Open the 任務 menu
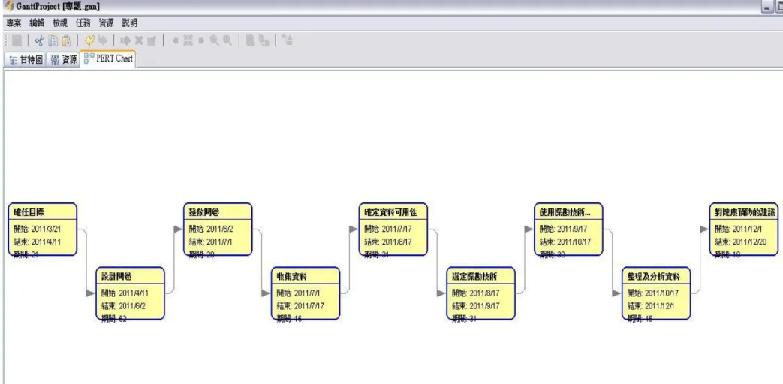783x384 pixels. [x=83, y=23]
